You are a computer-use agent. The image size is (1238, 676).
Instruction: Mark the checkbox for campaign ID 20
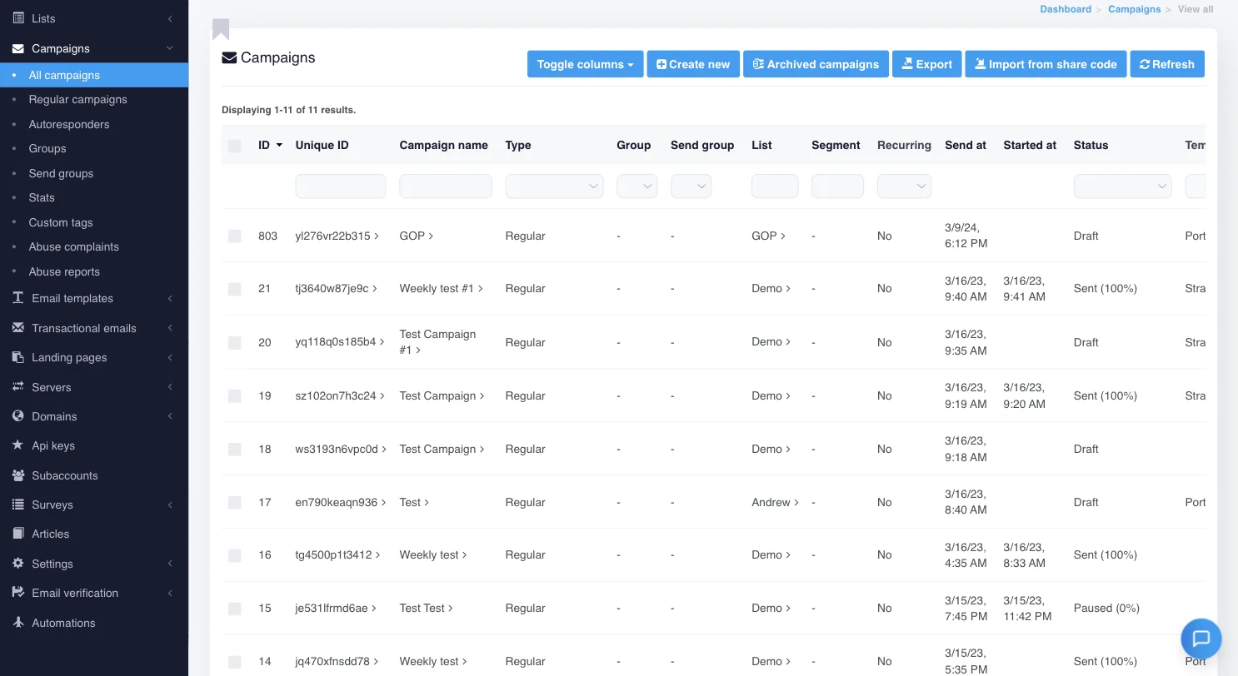(x=235, y=342)
